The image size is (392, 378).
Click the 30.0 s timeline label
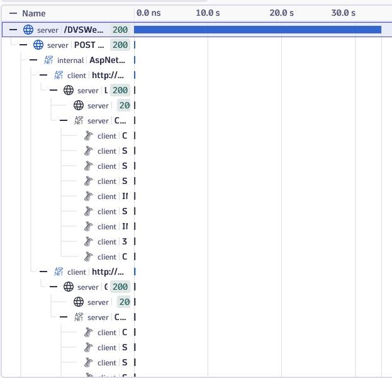pos(344,13)
